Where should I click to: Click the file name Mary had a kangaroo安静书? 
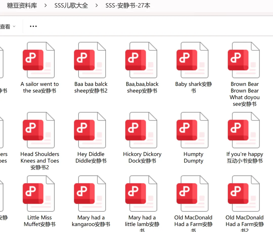[91, 221]
